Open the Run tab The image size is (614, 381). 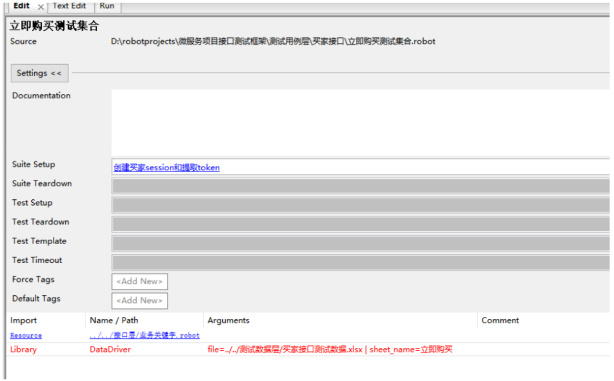pos(107,6)
